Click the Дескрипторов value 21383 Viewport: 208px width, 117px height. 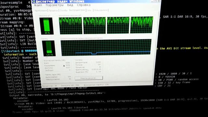[98, 62]
